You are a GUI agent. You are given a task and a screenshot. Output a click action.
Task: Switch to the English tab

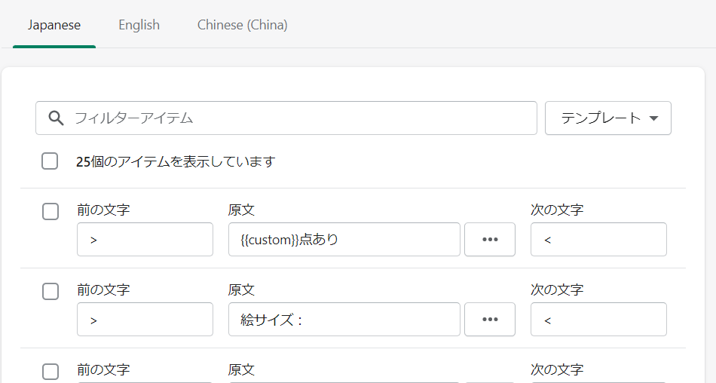pos(139,25)
